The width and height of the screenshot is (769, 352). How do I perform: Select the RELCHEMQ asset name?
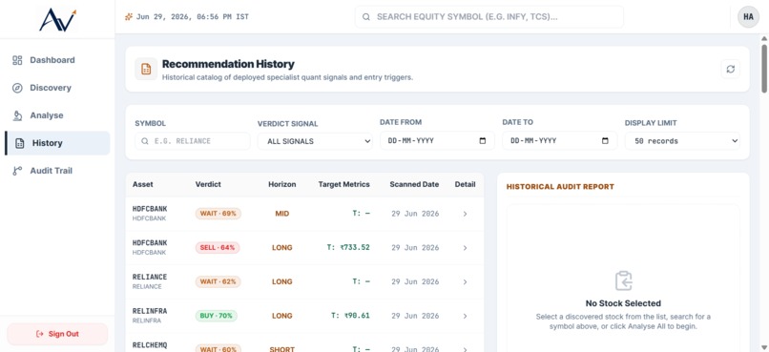pos(150,345)
